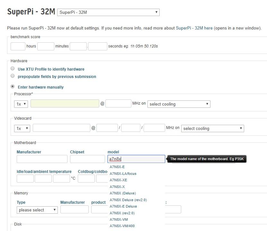Focus the second videocard MHz field
The height and width of the screenshot is (231, 267).
[131, 128]
